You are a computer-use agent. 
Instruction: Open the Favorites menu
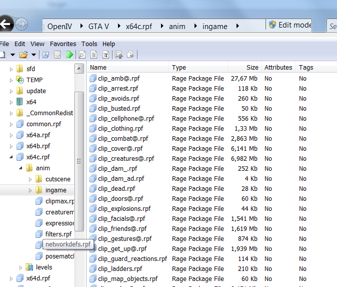63,44
